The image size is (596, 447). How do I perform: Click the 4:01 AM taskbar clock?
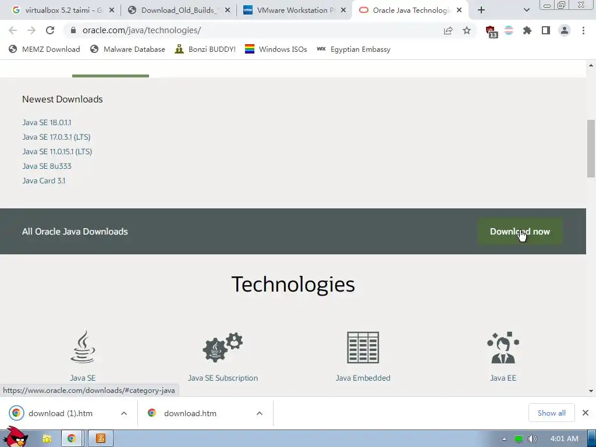[x=564, y=439]
